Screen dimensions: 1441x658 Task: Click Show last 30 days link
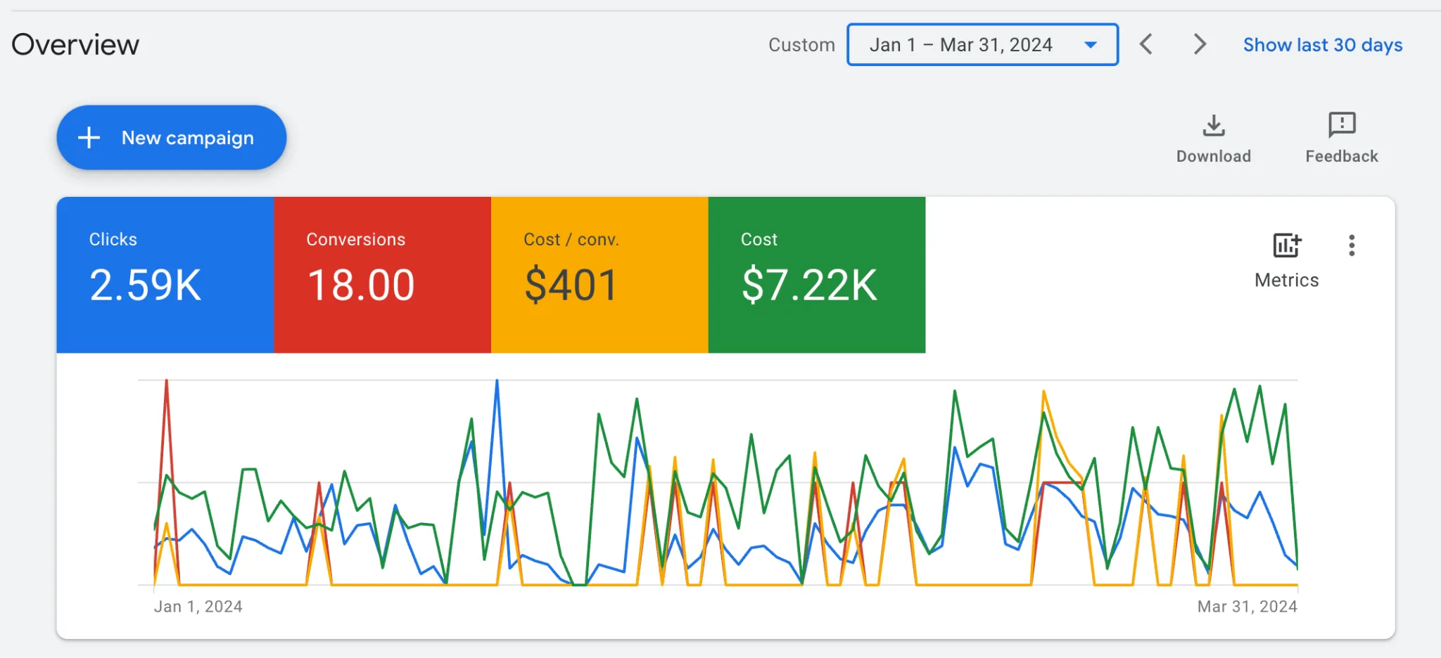tap(1323, 45)
